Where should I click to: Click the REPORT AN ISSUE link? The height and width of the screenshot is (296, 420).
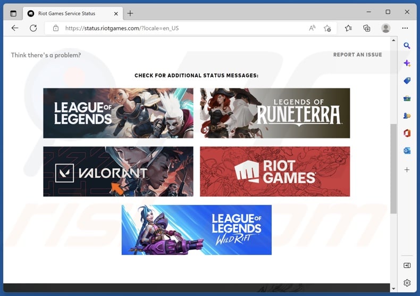(x=358, y=55)
